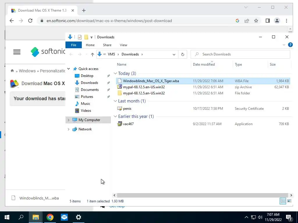Switch to large thumbnails view icon

click(x=289, y=201)
